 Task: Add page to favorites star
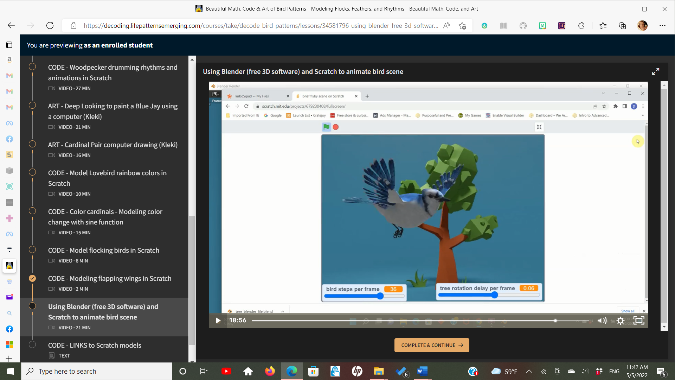click(462, 25)
